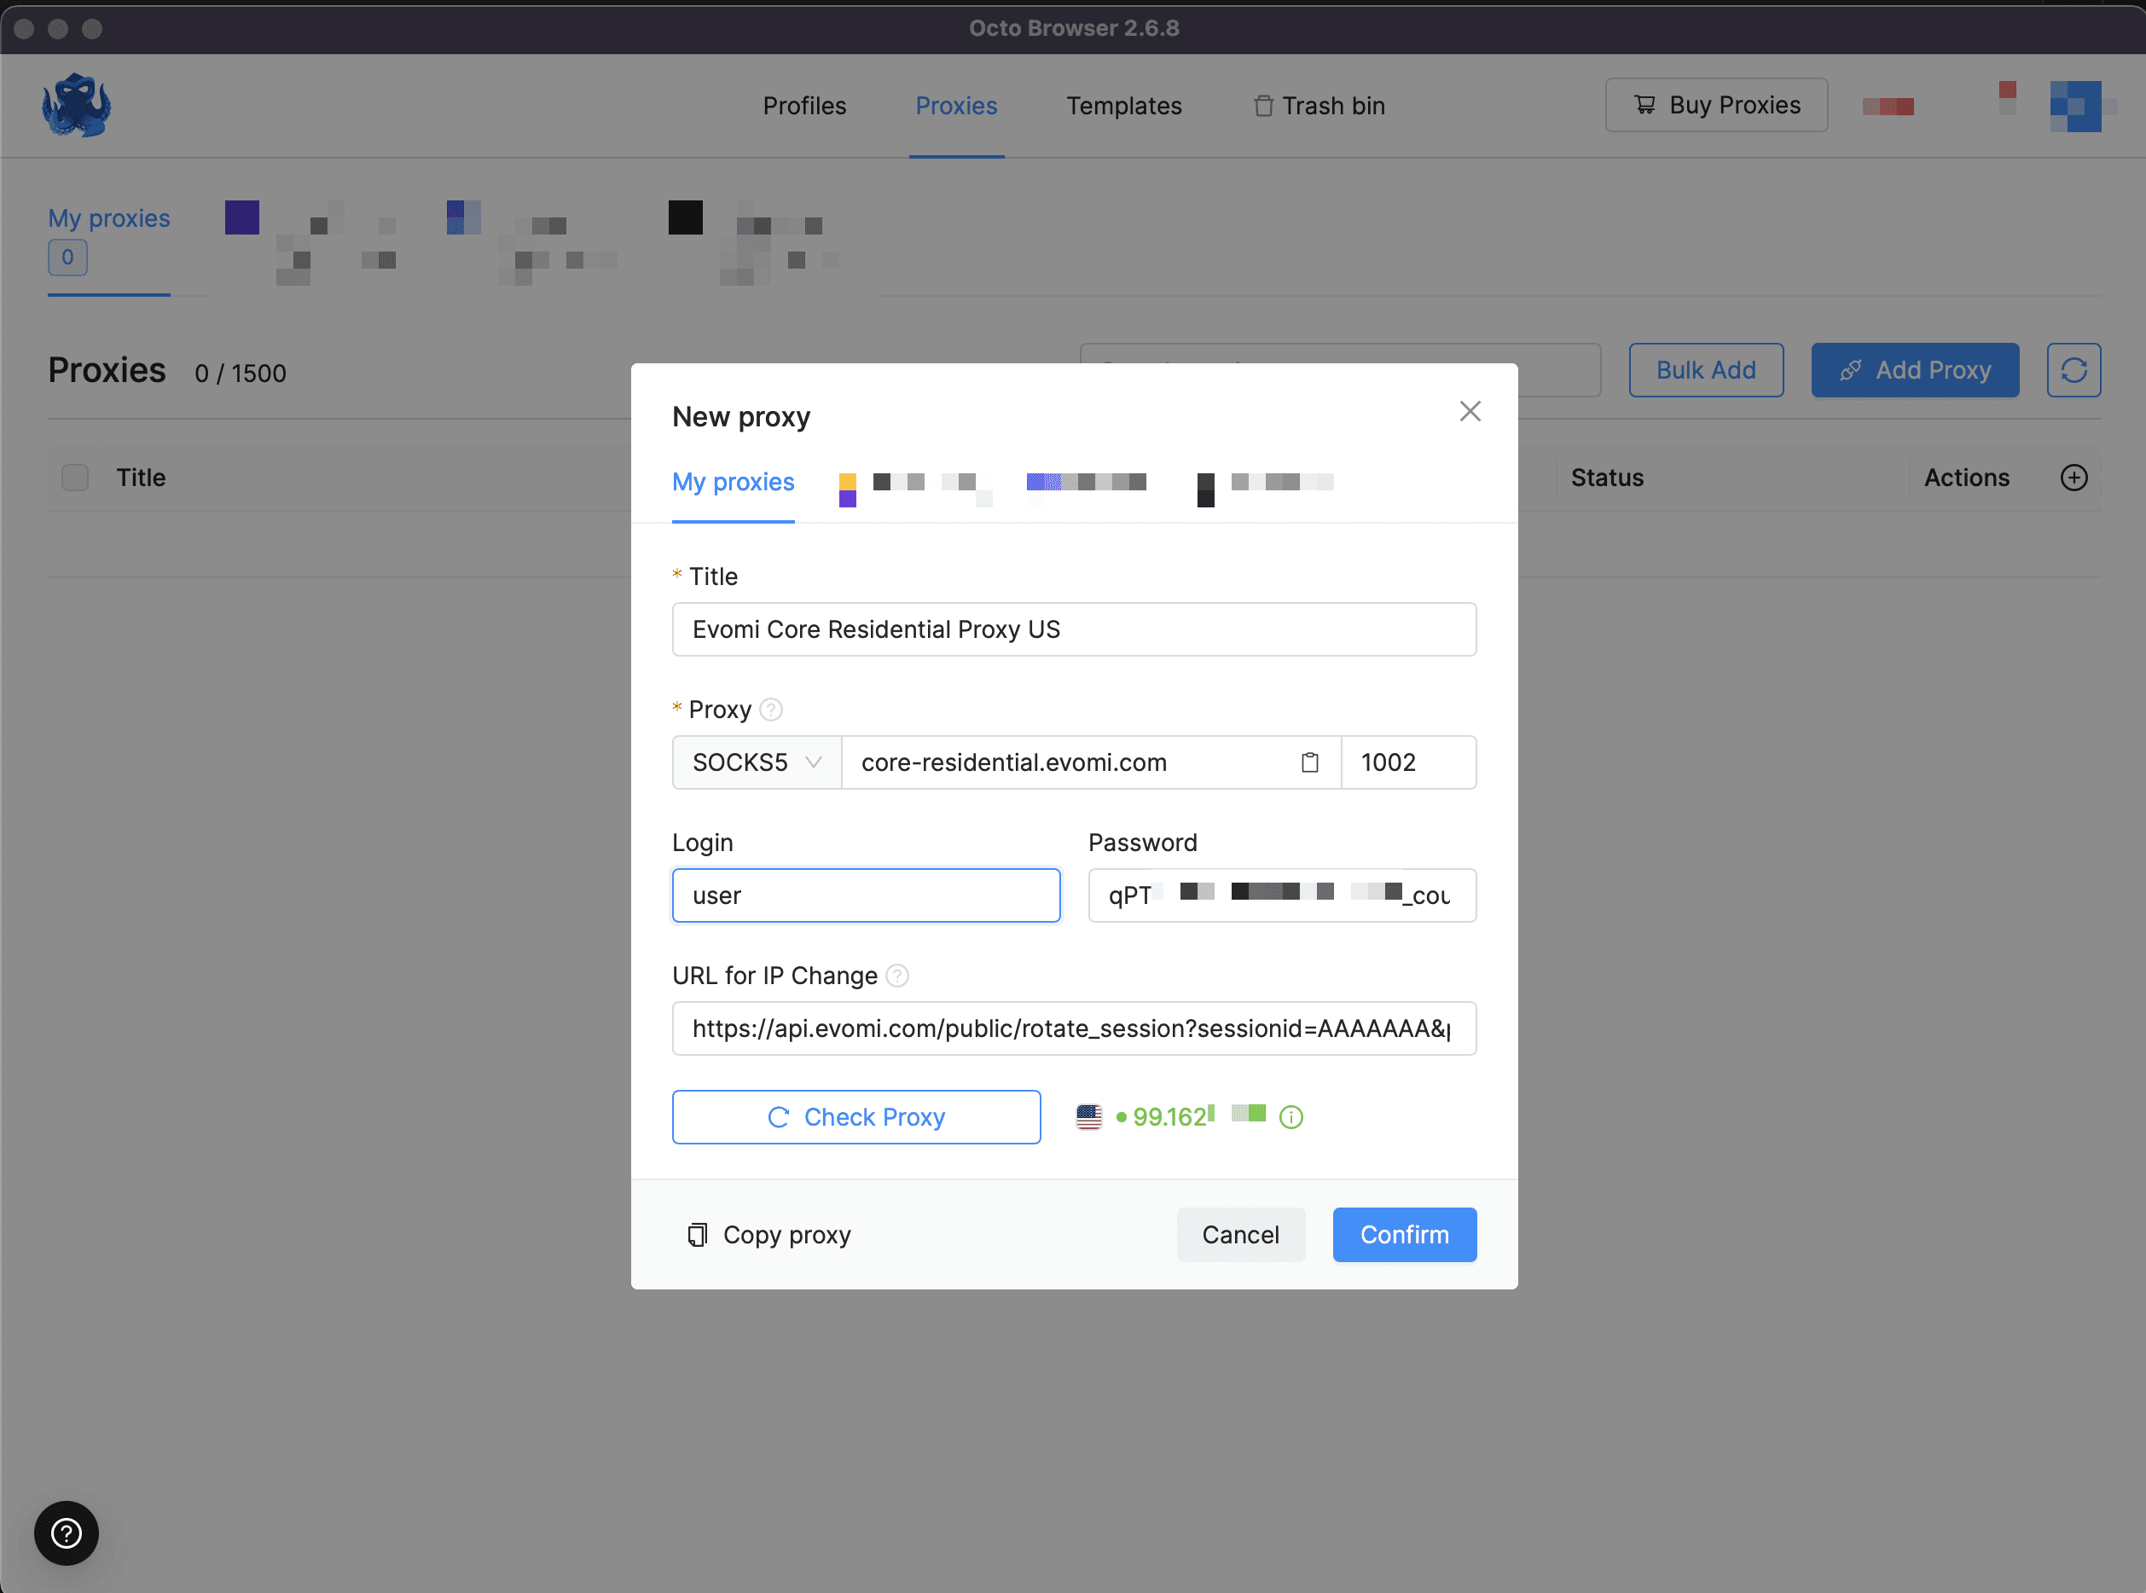Click the trash can icon beside Trash bin
This screenshot has height=1593, width=2146.
point(1263,106)
